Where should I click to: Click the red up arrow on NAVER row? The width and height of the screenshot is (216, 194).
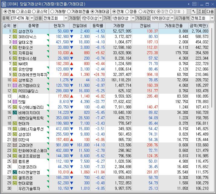pyautogui.click(x=72, y=64)
